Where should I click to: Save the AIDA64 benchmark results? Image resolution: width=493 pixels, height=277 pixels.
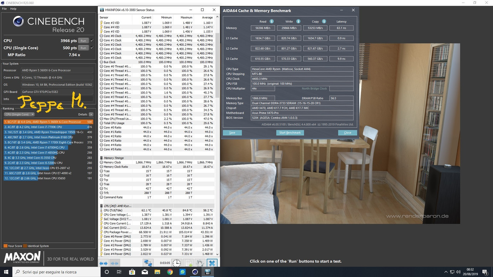click(x=232, y=132)
